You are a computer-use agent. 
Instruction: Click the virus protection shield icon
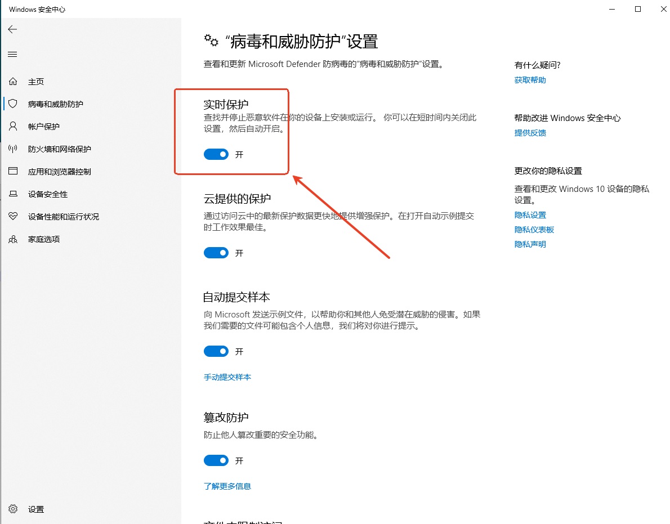point(13,104)
